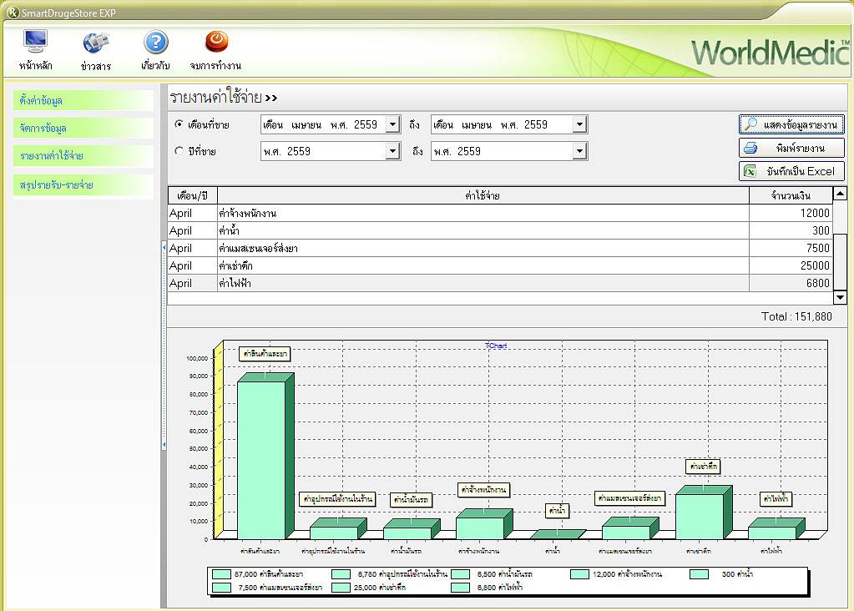Click the Excel icon on บันทึกเป็น Excel
This screenshot has width=854, height=611.
(750, 171)
